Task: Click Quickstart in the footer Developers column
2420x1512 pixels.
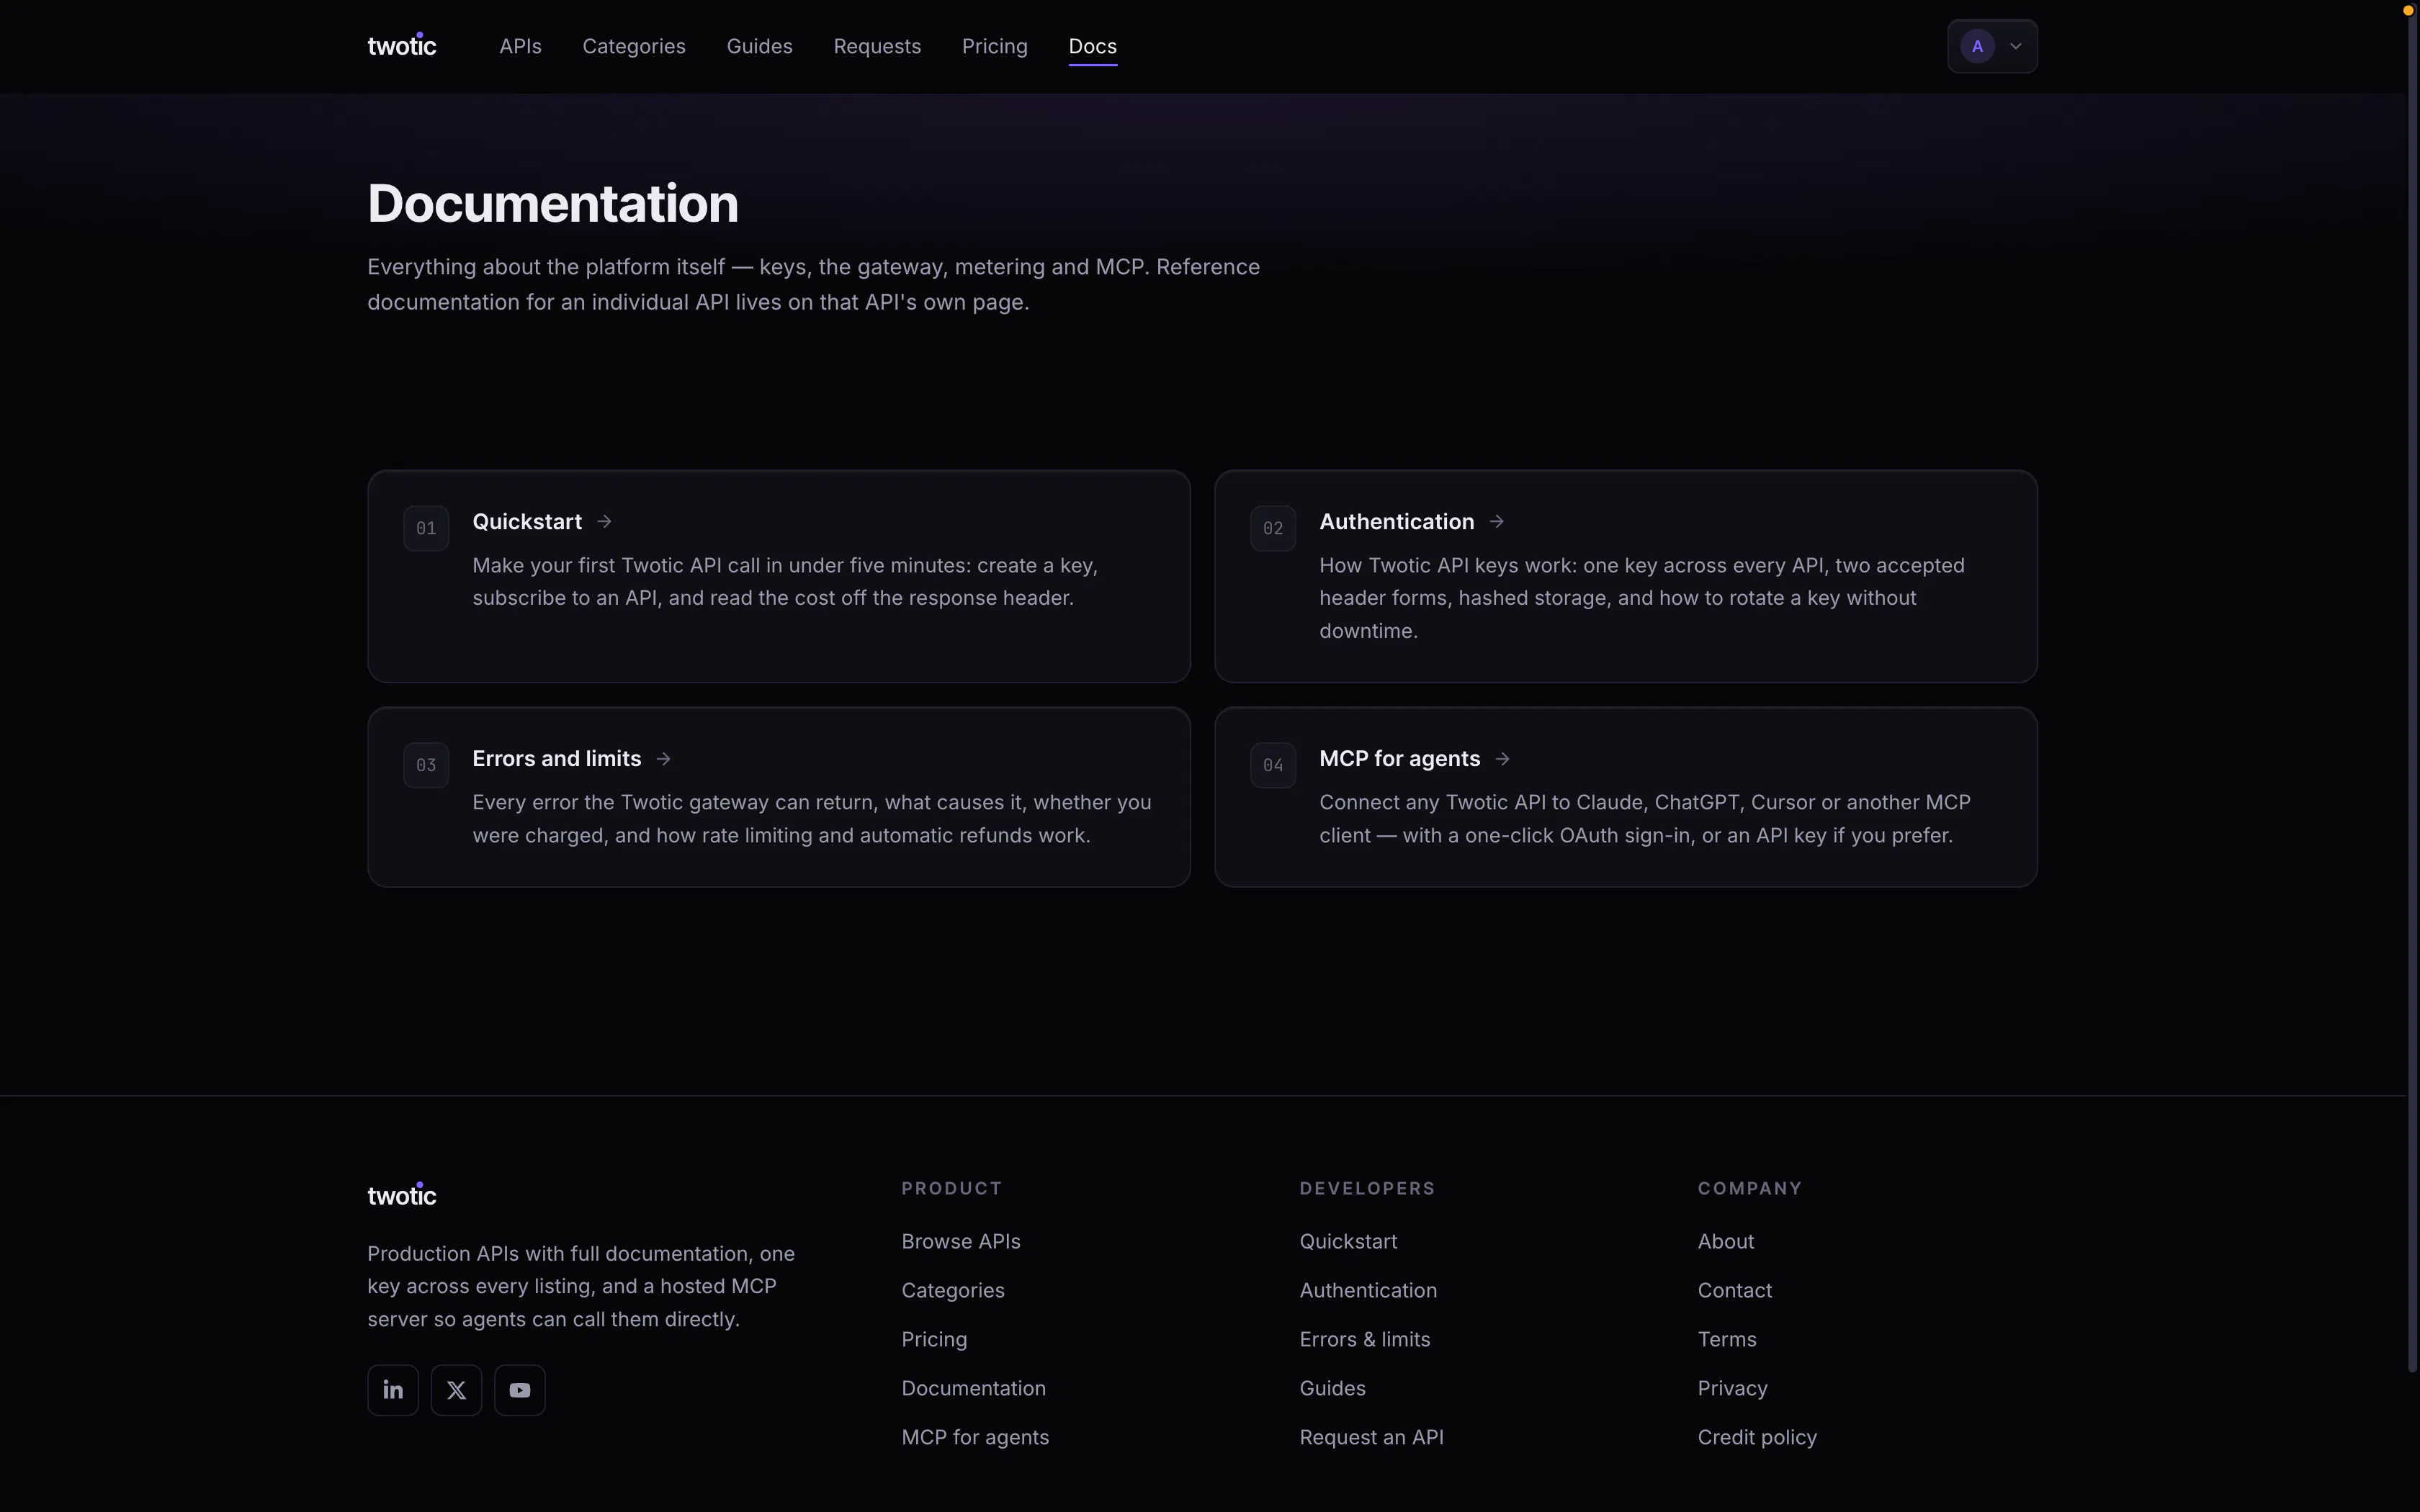Action: [x=1348, y=1241]
